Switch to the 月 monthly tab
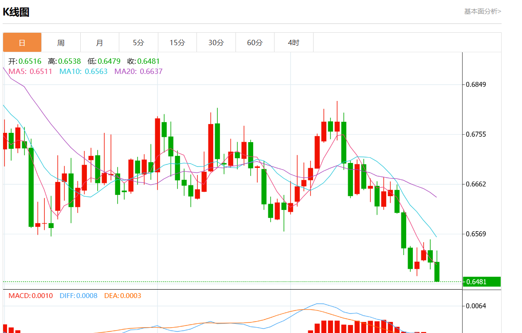The image size is (522, 333). (x=99, y=43)
